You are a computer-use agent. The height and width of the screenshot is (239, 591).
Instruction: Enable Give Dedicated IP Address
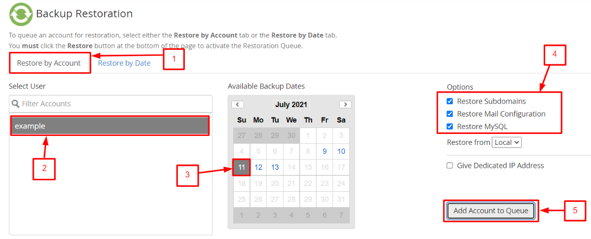click(449, 166)
